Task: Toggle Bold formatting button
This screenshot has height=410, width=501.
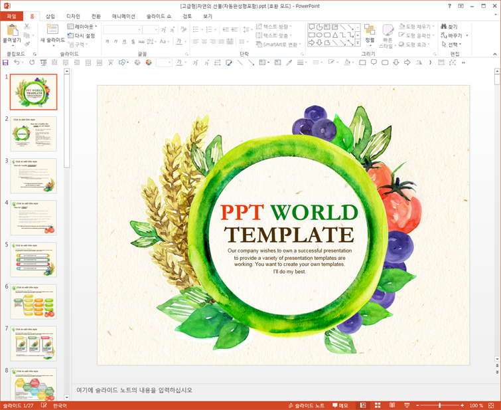Action: (x=107, y=41)
